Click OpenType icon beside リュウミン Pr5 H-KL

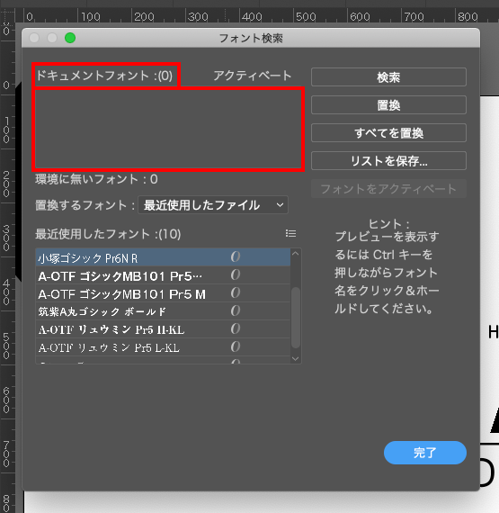tap(236, 328)
